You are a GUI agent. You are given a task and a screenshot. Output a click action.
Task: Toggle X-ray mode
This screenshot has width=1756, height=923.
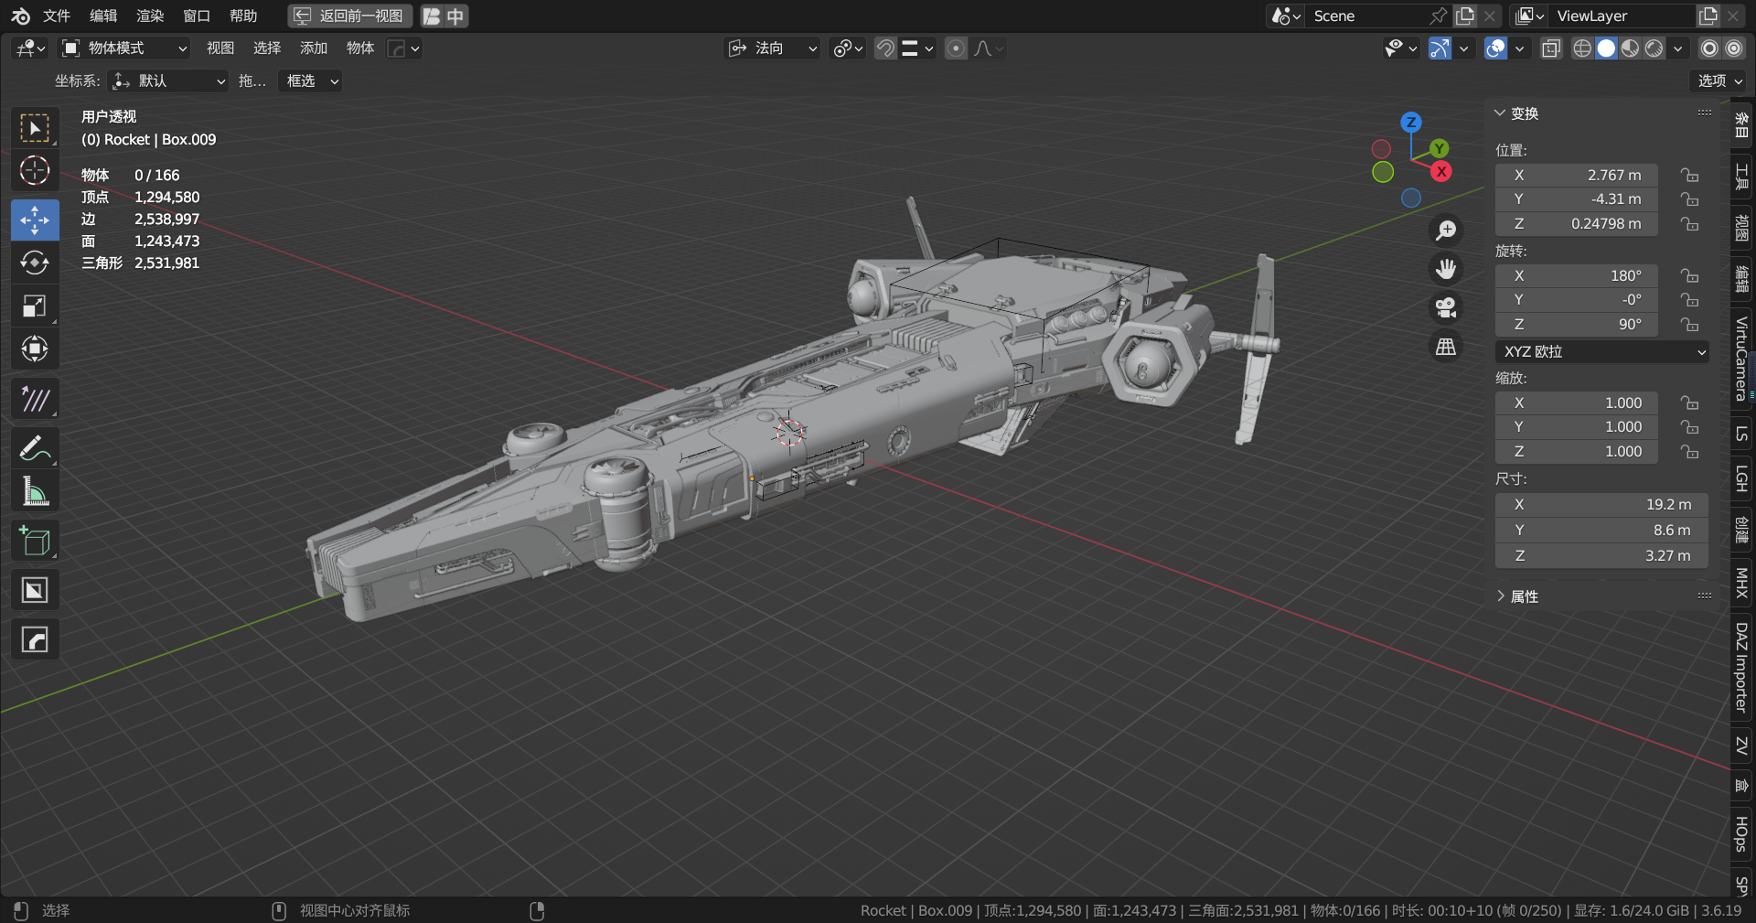(x=1551, y=48)
